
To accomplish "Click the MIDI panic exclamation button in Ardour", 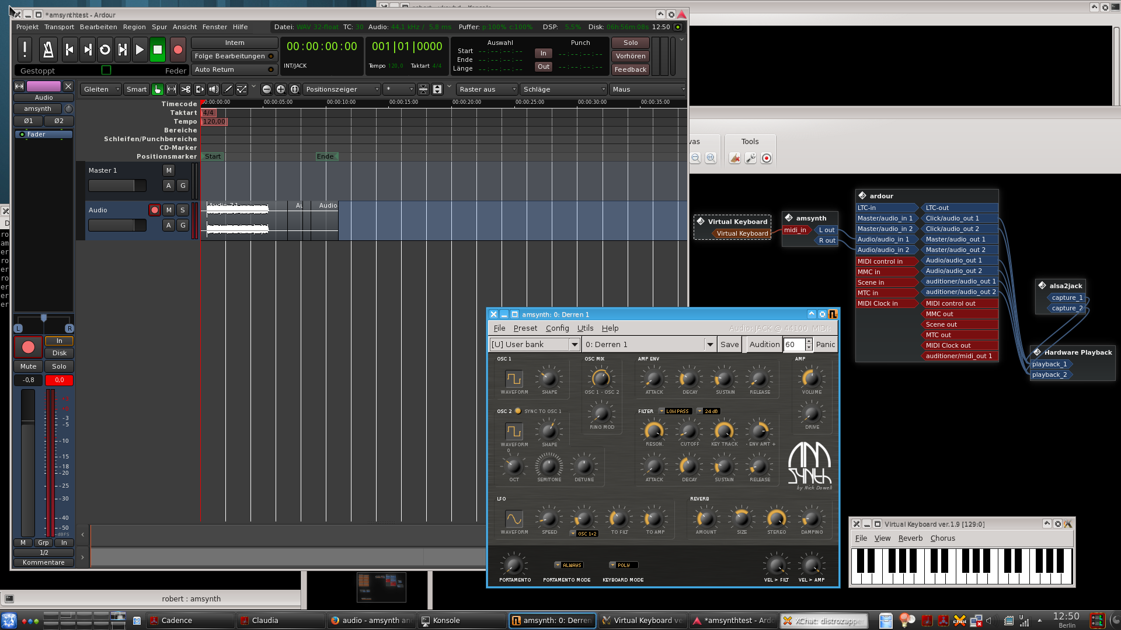I will tap(25, 50).
